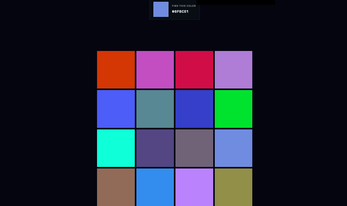Pick the grayish mauve color tile

194,148
